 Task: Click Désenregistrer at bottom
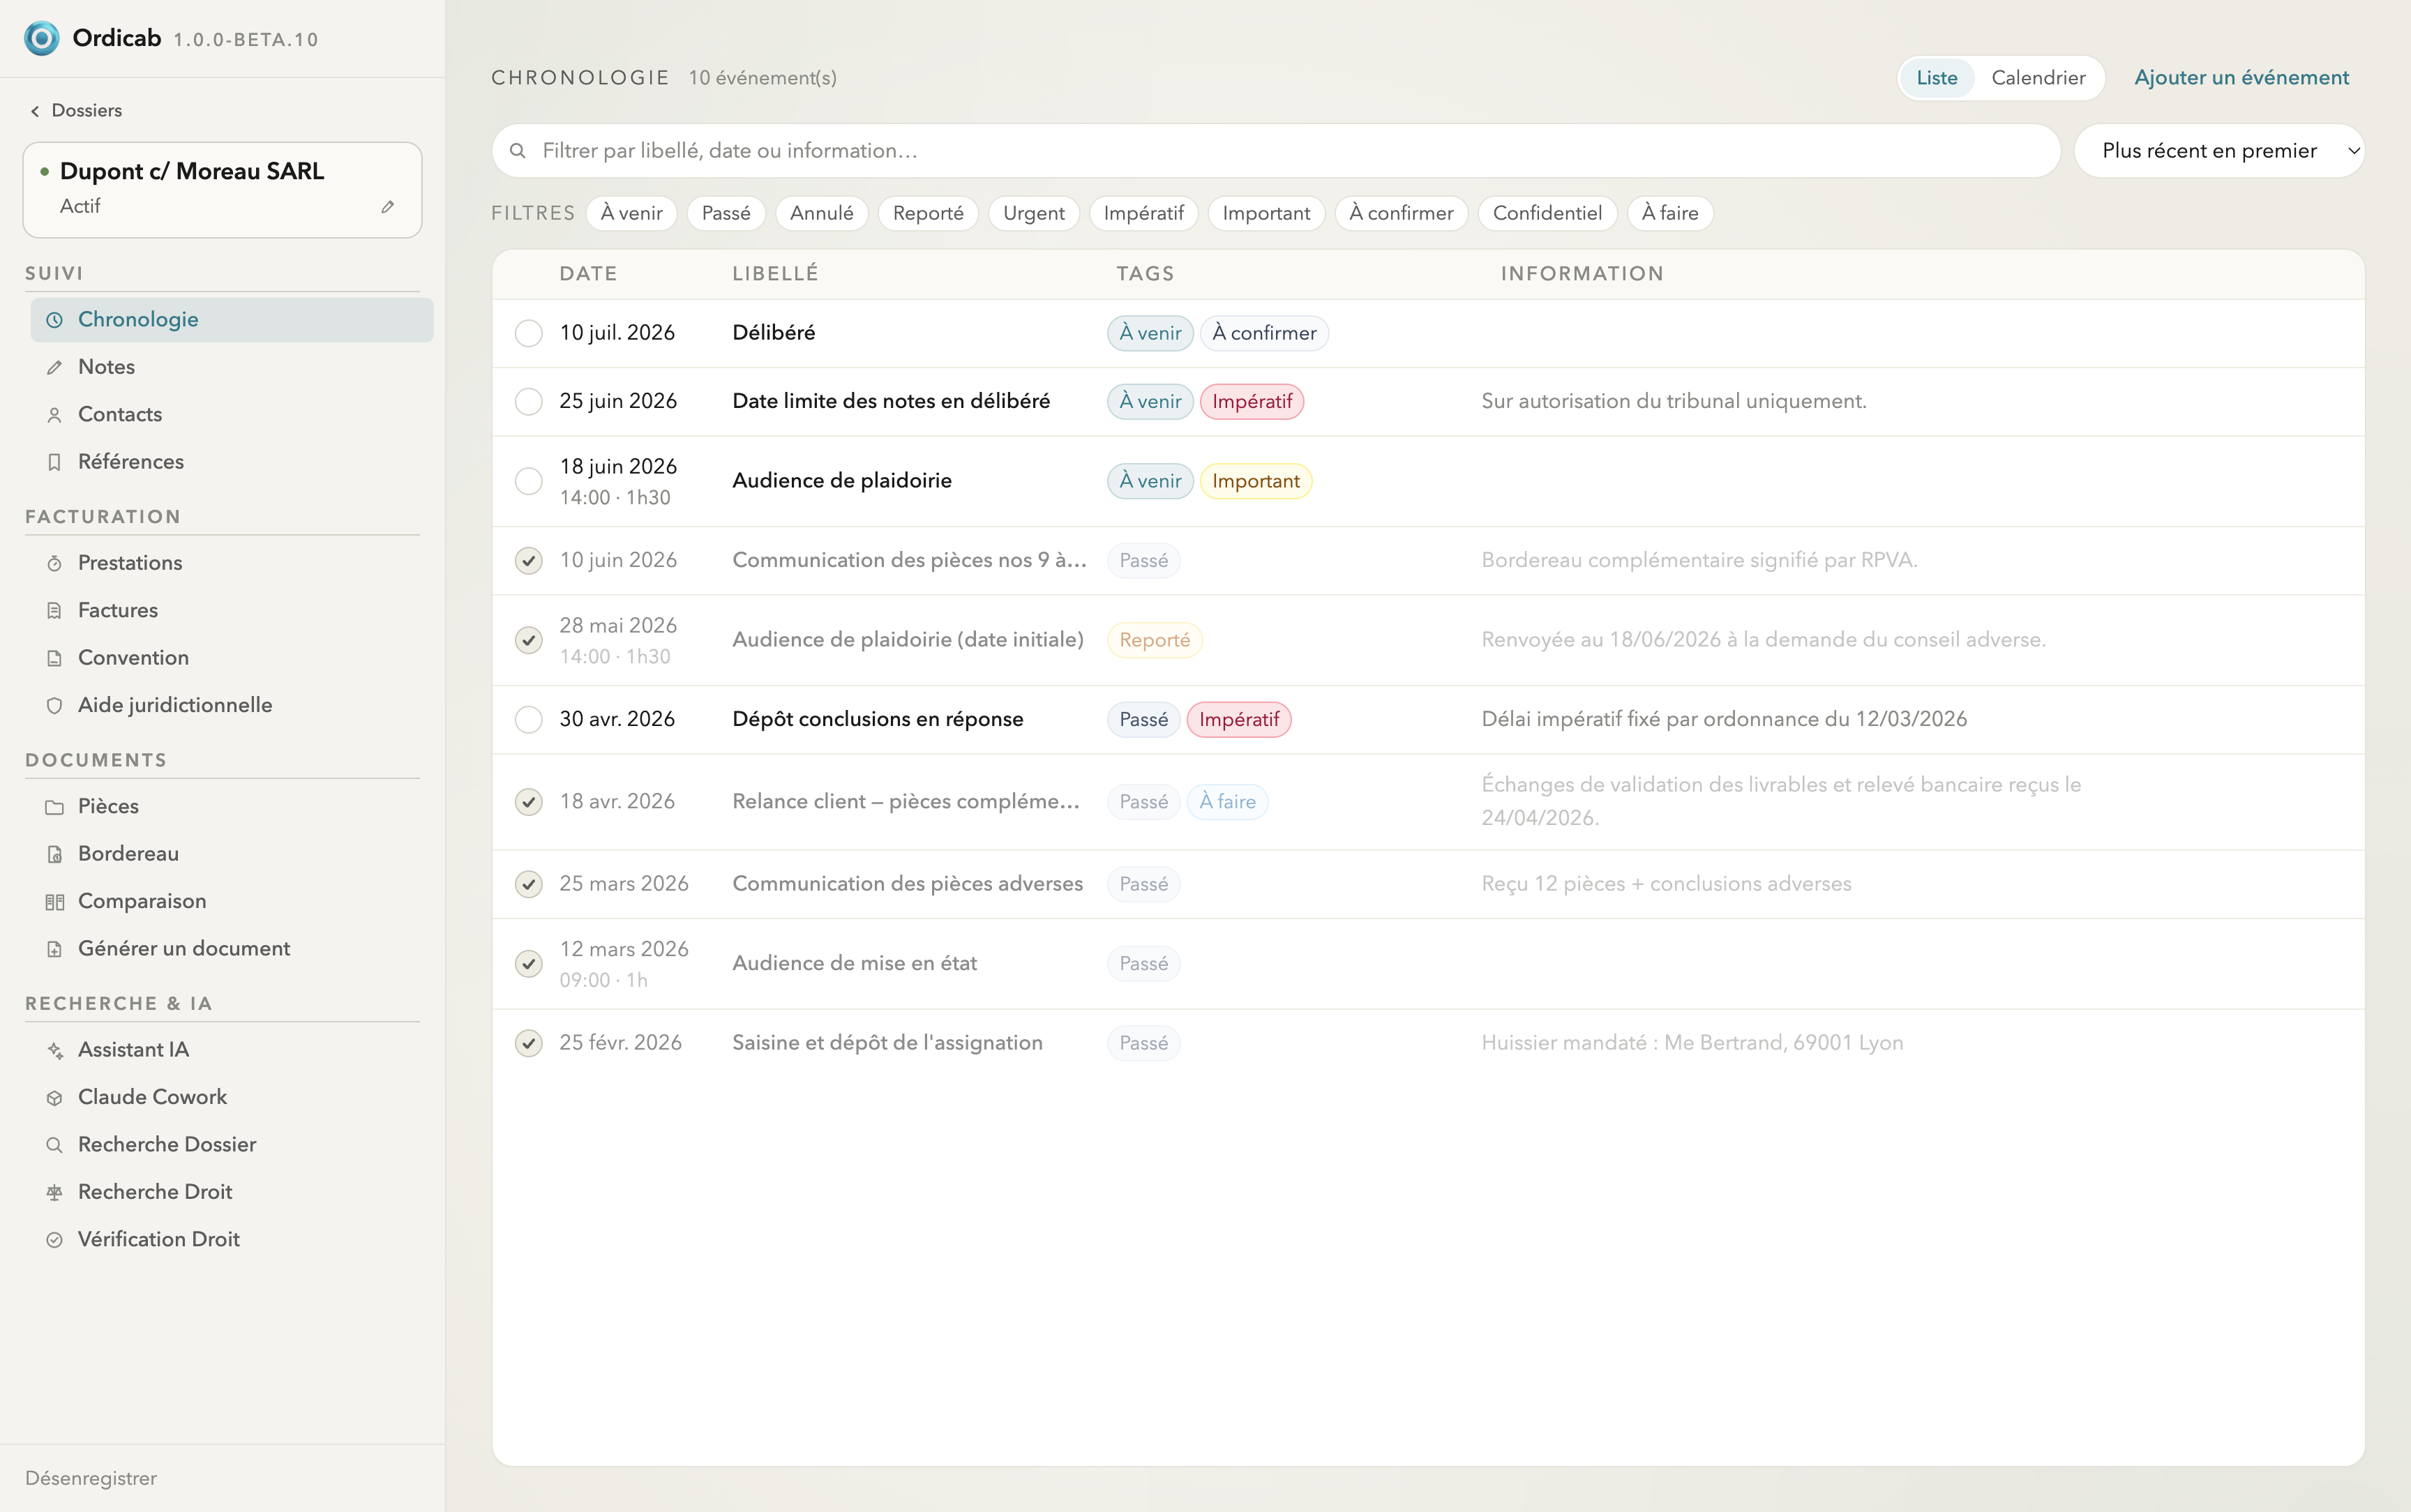[91, 1478]
